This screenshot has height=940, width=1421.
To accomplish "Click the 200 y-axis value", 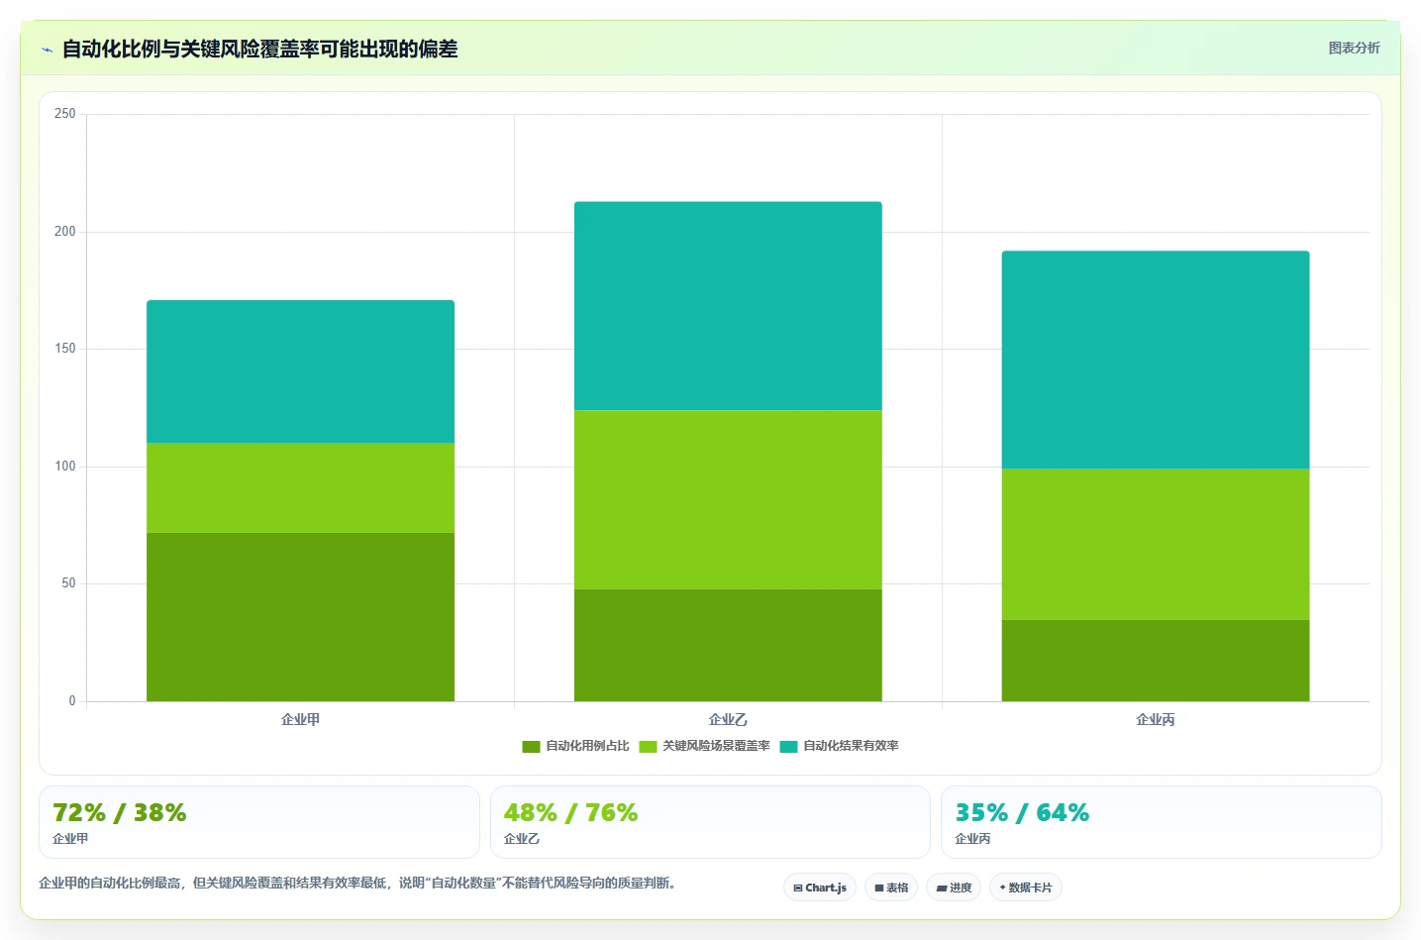I will [65, 231].
